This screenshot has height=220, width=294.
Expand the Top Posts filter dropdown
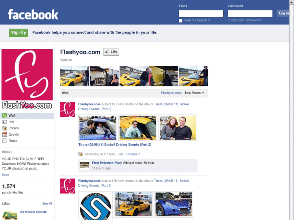(195, 93)
